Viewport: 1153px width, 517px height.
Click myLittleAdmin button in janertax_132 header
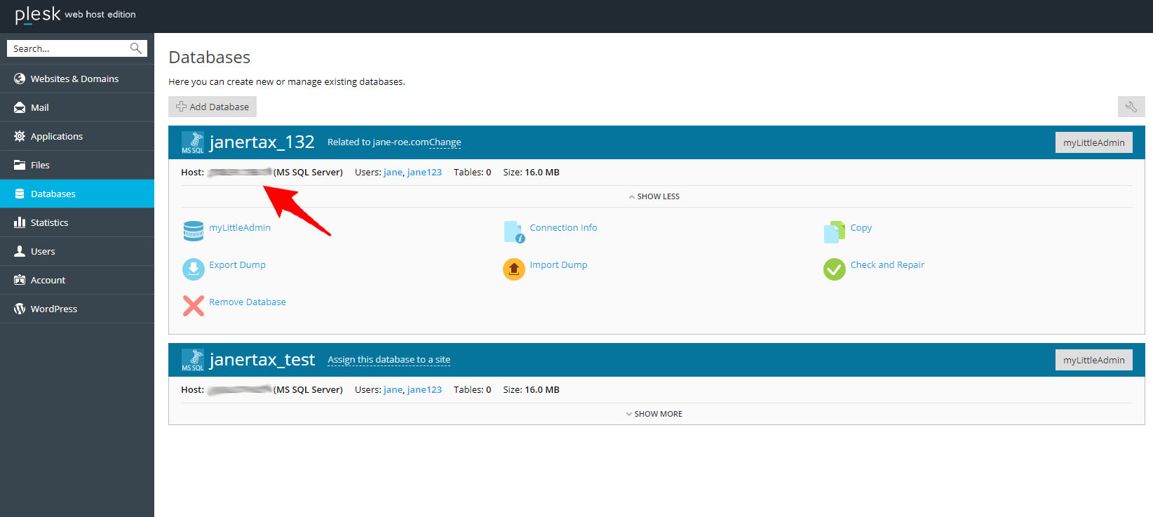click(x=1093, y=142)
